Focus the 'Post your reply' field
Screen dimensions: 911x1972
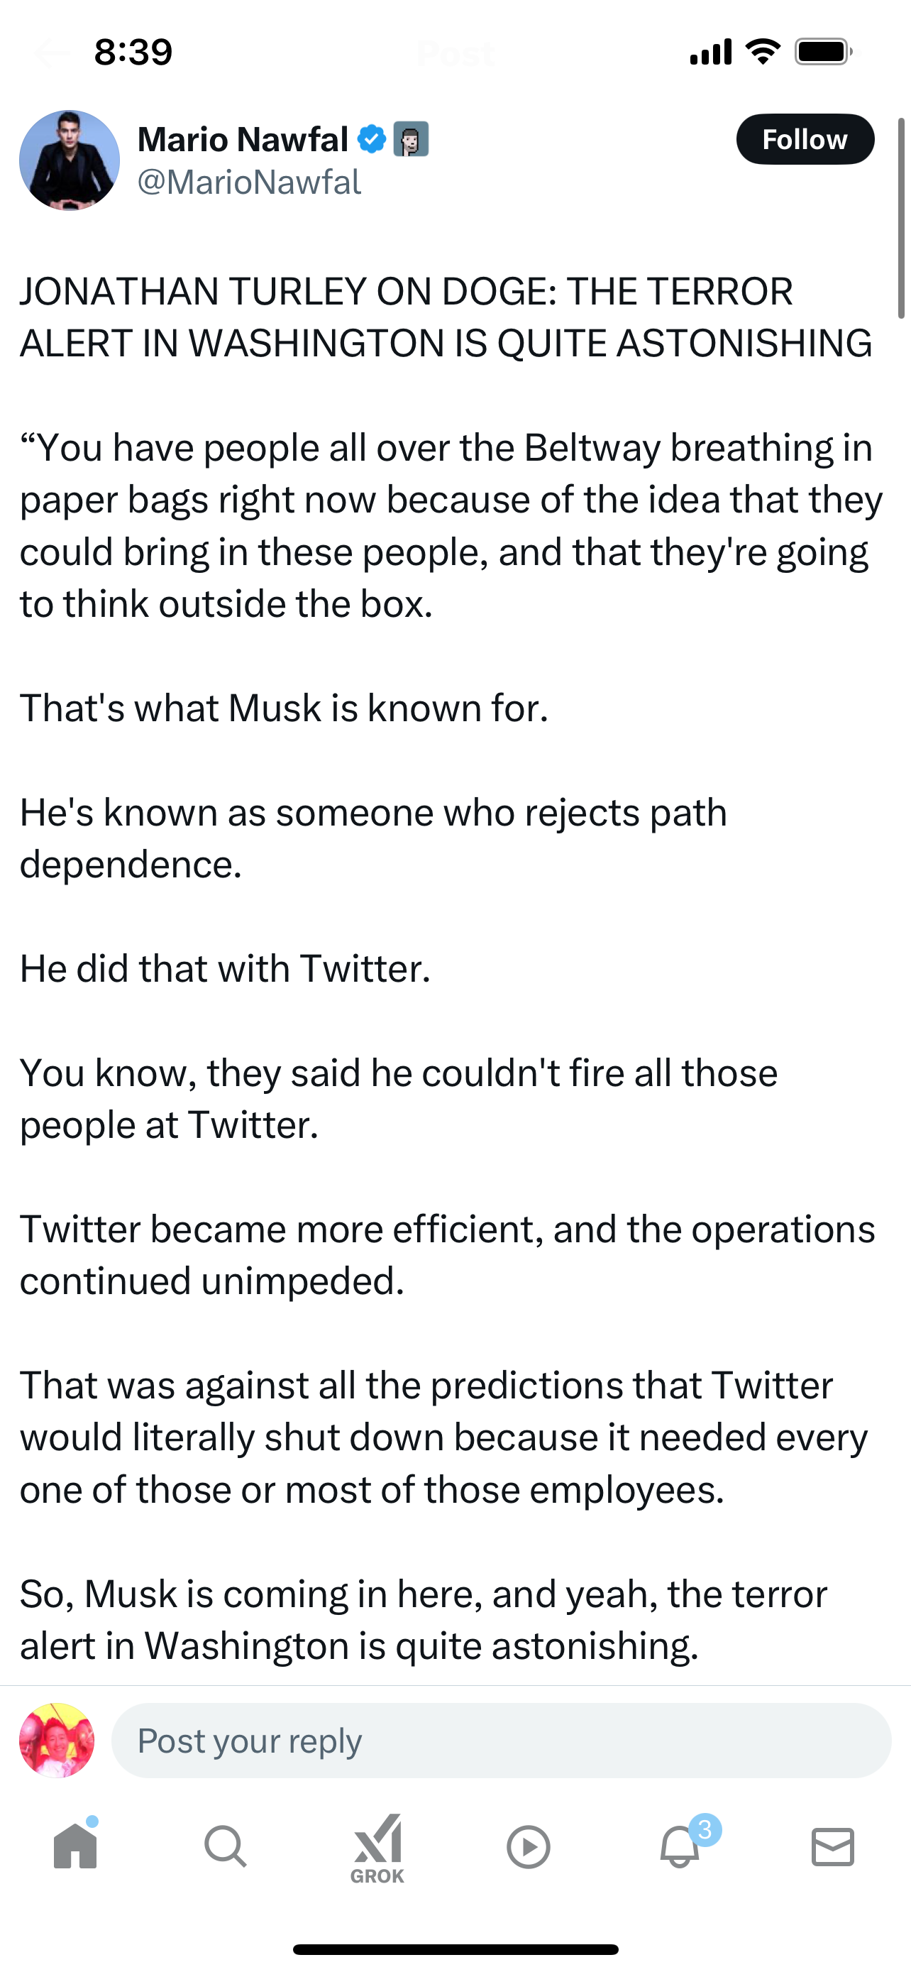(x=501, y=1741)
